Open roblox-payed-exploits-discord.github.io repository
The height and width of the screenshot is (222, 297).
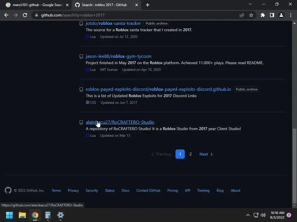(158, 89)
